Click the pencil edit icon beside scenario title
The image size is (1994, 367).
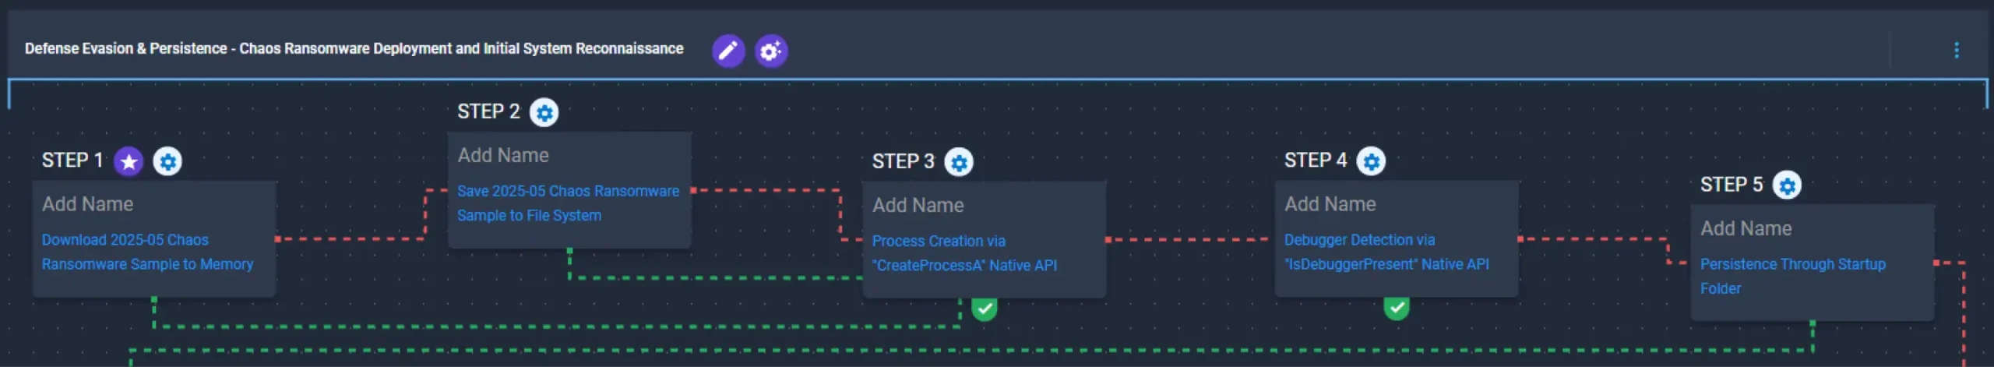[x=727, y=51]
